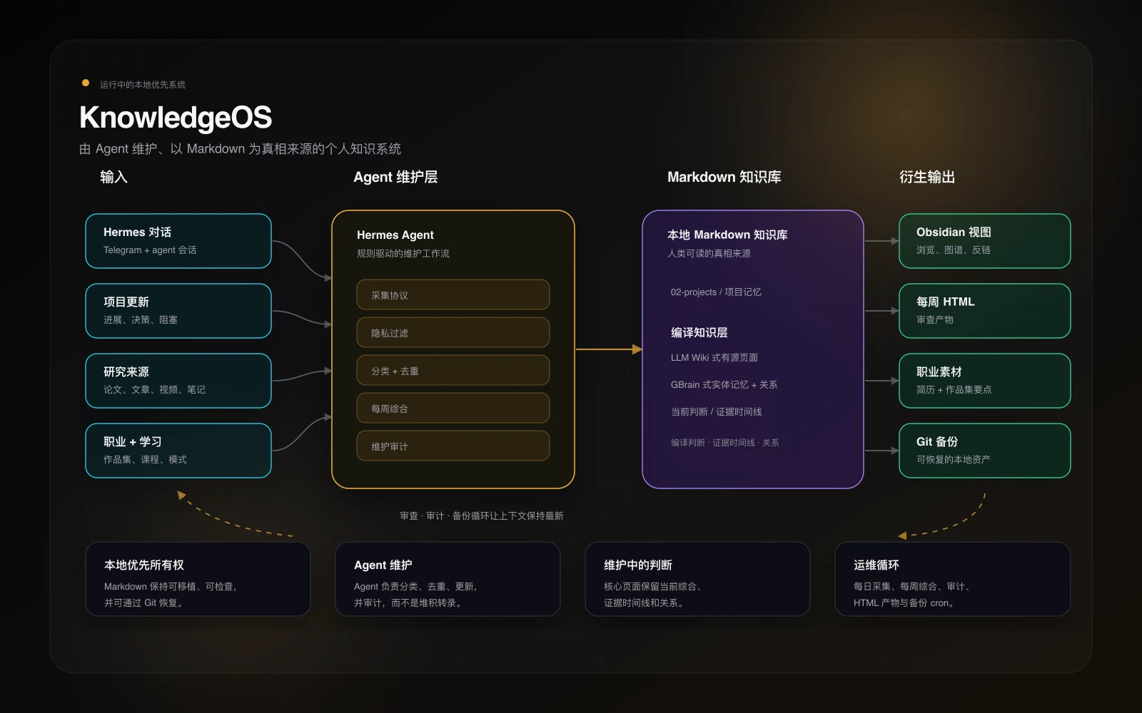The height and width of the screenshot is (713, 1142).
Task: Click the orange status dot by 运行中的本地优先系统
Action: (x=86, y=83)
